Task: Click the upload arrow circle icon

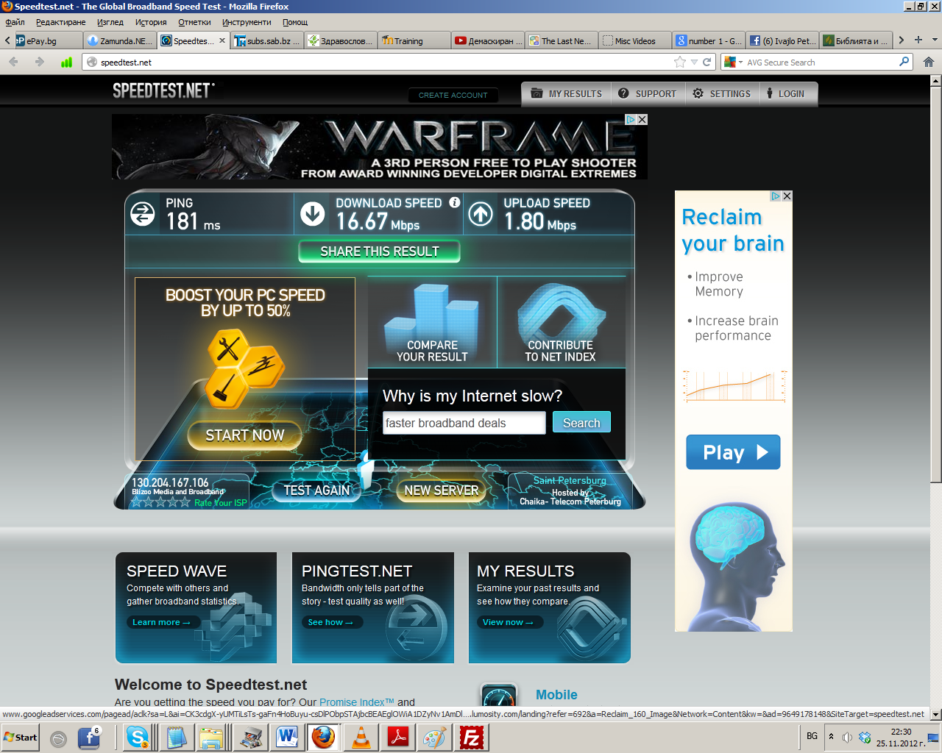Action: tap(481, 214)
